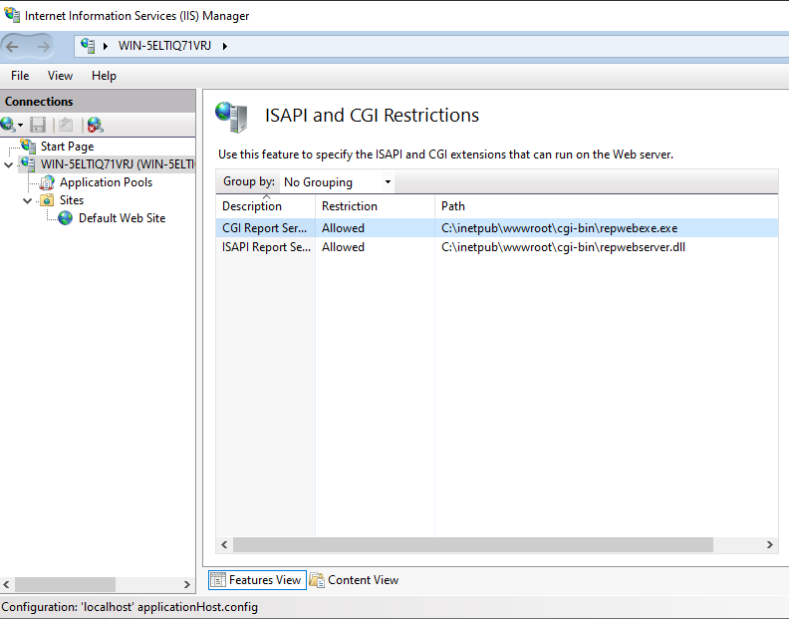Click the list's horizontal scrollbar right arrow
The image size is (789, 619).
click(770, 545)
